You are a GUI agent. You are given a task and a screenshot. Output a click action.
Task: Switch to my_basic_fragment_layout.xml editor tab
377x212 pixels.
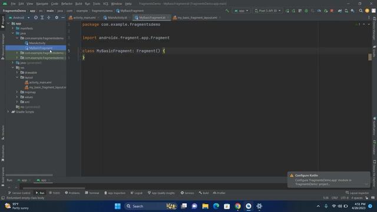click(x=197, y=18)
